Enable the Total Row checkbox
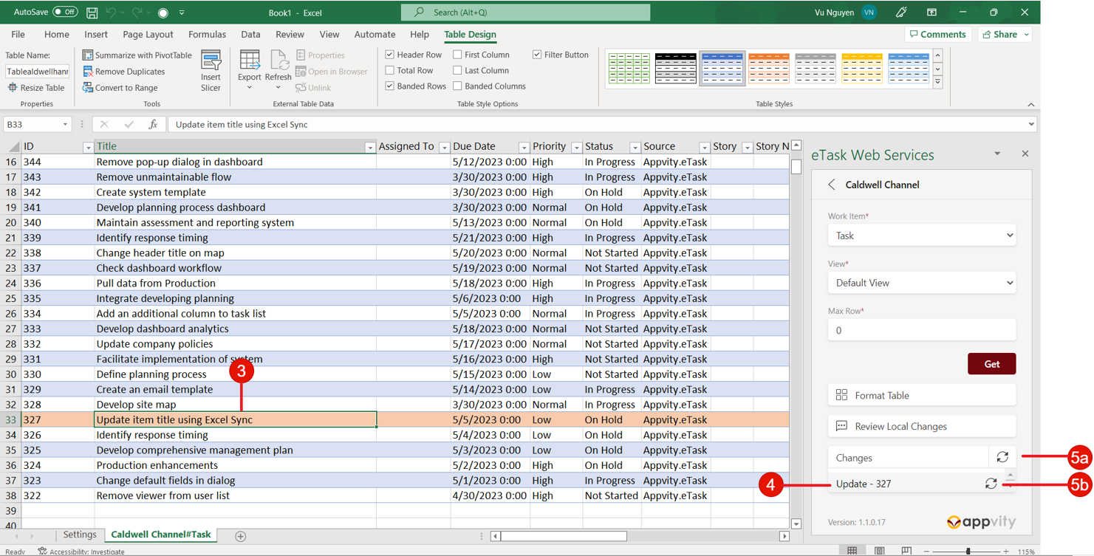Screen dimensions: 1094x556 click(x=389, y=70)
